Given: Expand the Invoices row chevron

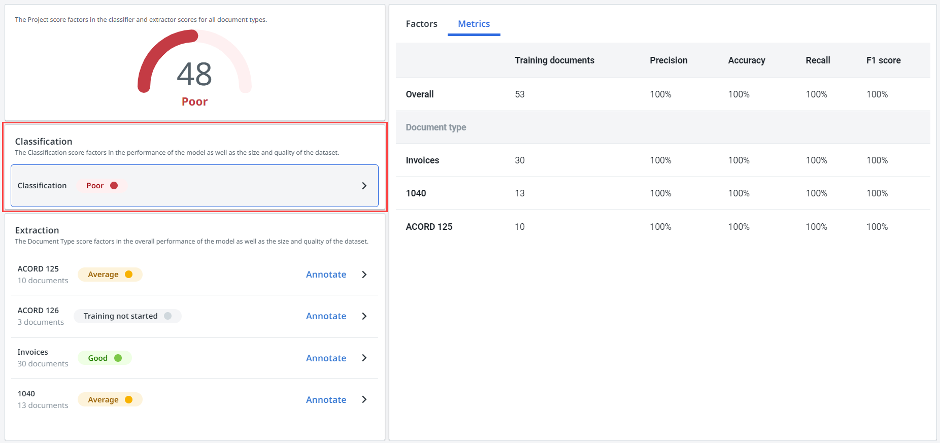Looking at the screenshot, I should pyautogui.click(x=364, y=358).
